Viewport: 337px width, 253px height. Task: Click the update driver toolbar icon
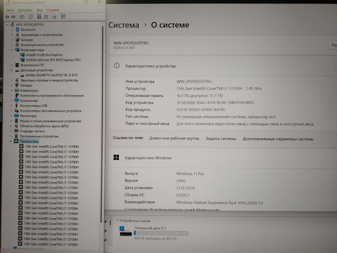[54, 16]
